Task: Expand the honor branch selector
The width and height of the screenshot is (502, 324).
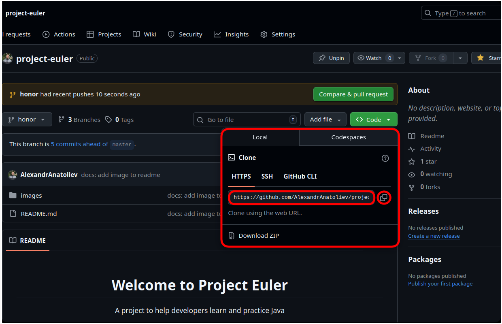Action: coord(27,119)
